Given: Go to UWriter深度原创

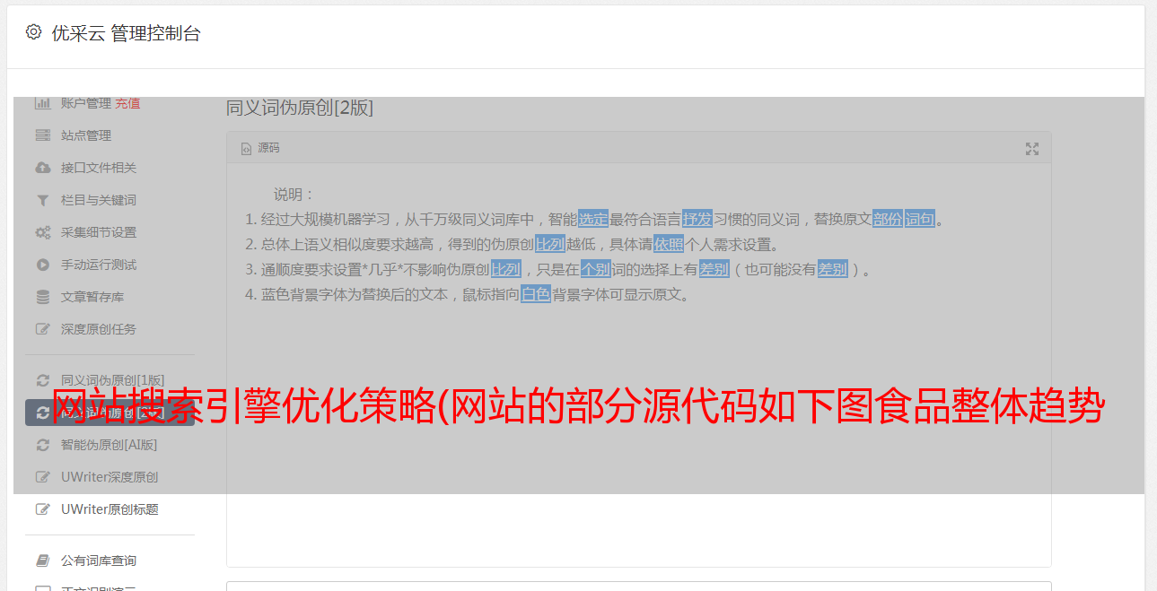Looking at the screenshot, I should click(x=110, y=477).
